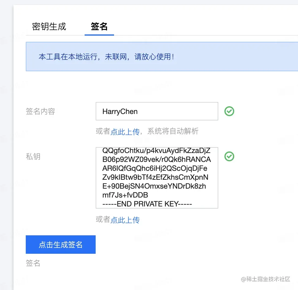Click key line mf7Js+fvDDB

click(125, 195)
